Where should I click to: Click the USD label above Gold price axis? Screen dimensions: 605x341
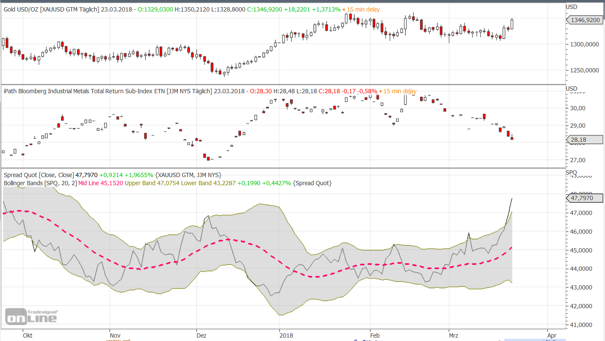(x=571, y=7)
